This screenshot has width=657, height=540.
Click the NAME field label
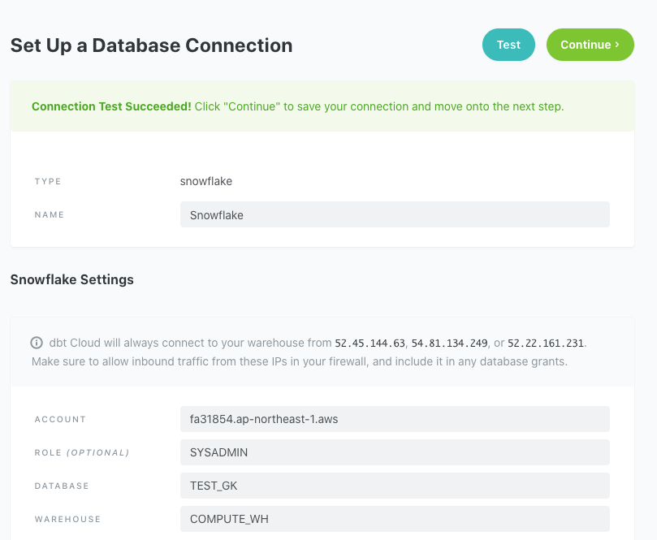click(50, 215)
